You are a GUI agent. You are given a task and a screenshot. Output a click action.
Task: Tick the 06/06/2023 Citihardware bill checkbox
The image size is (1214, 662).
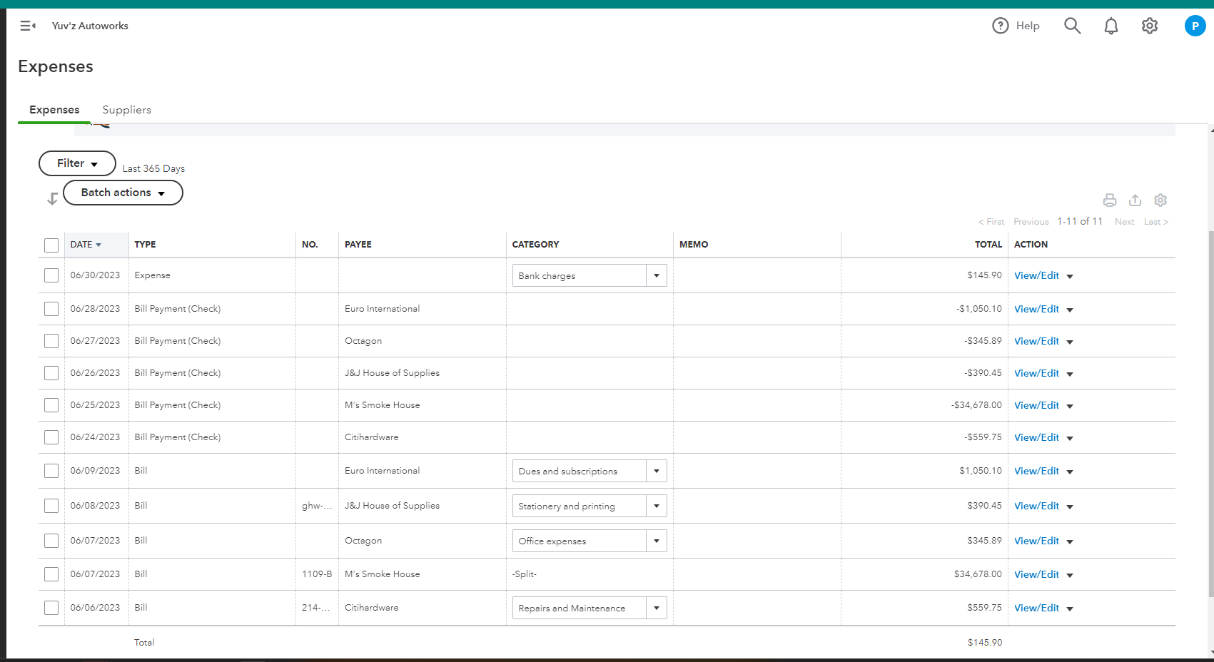pos(51,608)
